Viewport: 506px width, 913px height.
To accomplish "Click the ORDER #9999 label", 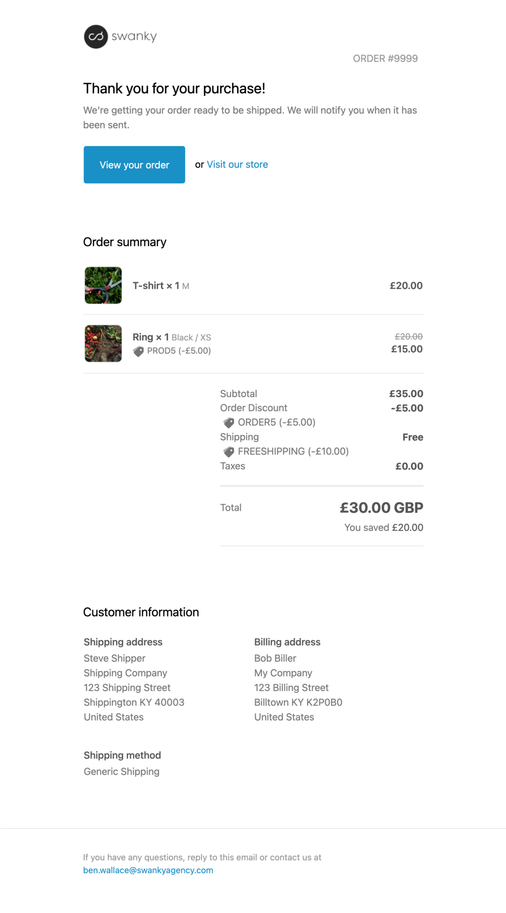I will pyautogui.click(x=385, y=58).
